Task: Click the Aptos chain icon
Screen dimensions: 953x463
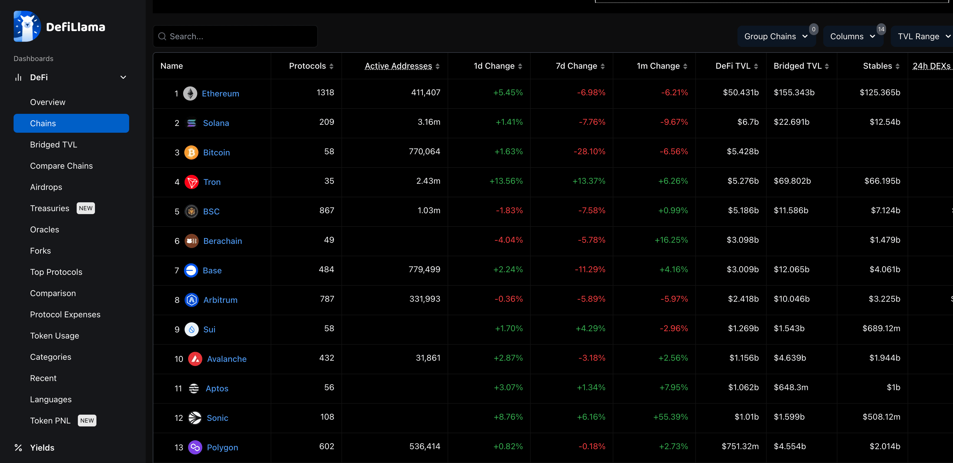Action: click(194, 388)
